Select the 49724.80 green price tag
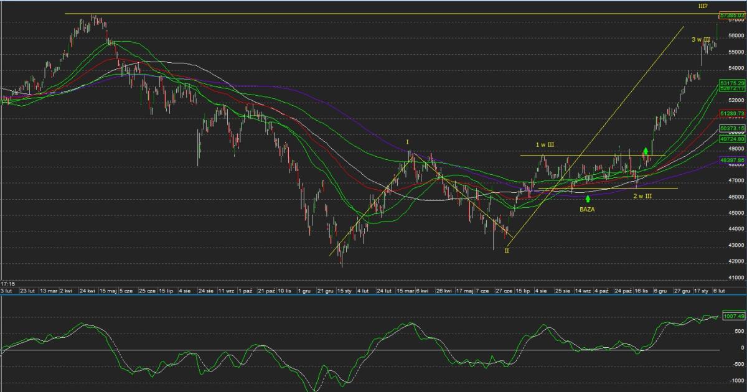Viewport: 747px width, 392px height. click(732, 139)
